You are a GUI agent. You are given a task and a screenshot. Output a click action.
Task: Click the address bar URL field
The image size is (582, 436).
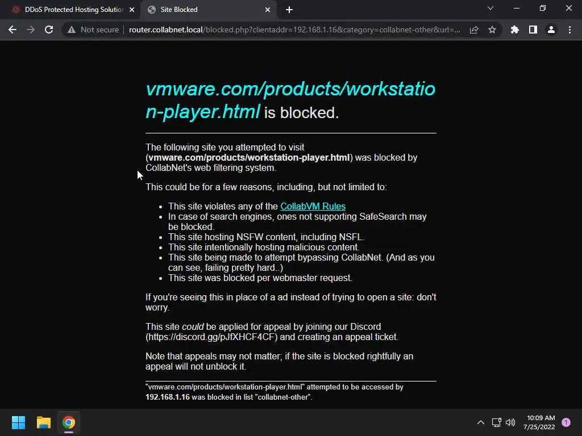point(295,30)
